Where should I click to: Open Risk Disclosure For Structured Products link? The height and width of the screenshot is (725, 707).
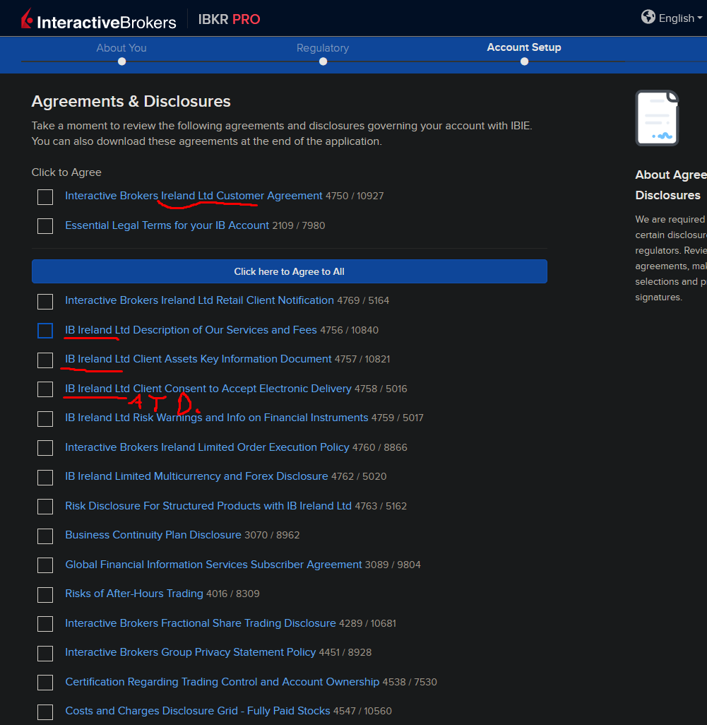pos(208,506)
